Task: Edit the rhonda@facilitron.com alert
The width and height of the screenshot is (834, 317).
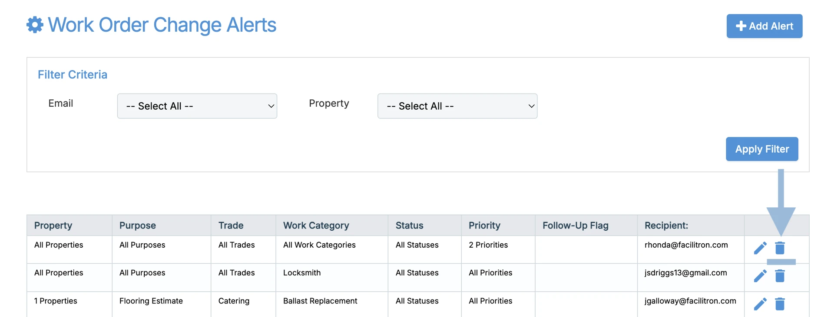Action: tap(760, 248)
